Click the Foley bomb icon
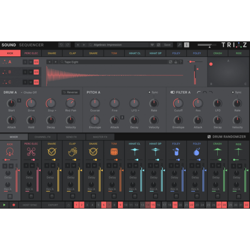Screen dimensions: 250x250 (x=196, y=151)
